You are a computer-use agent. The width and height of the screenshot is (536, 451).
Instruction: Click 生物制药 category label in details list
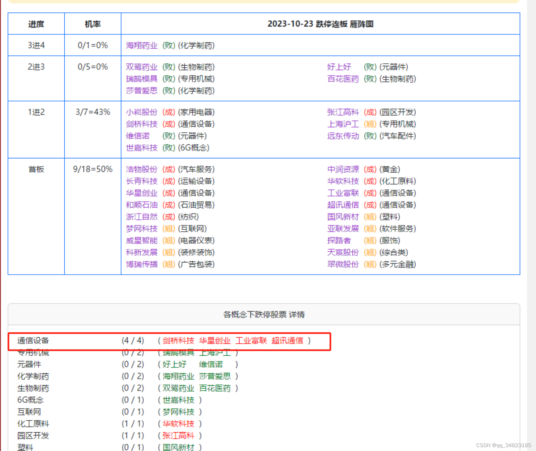tap(33, 388)
